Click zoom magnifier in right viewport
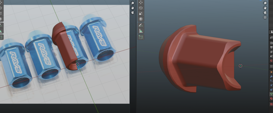The height and width of the screenshot is (113, 273). point(265,3)
